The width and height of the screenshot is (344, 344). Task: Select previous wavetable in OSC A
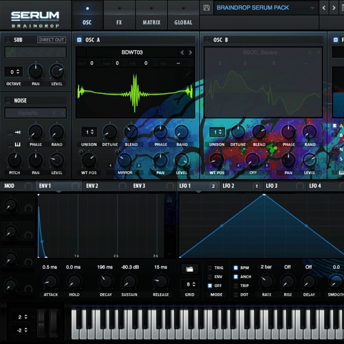[x=182, y=52]
